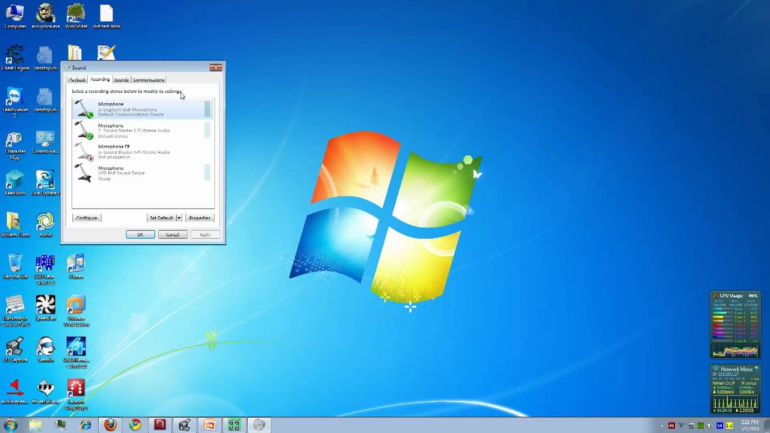The width and height of the screenshot is (770, 433).
Task: Open the Start menu orb
Action: pos(10,425)
